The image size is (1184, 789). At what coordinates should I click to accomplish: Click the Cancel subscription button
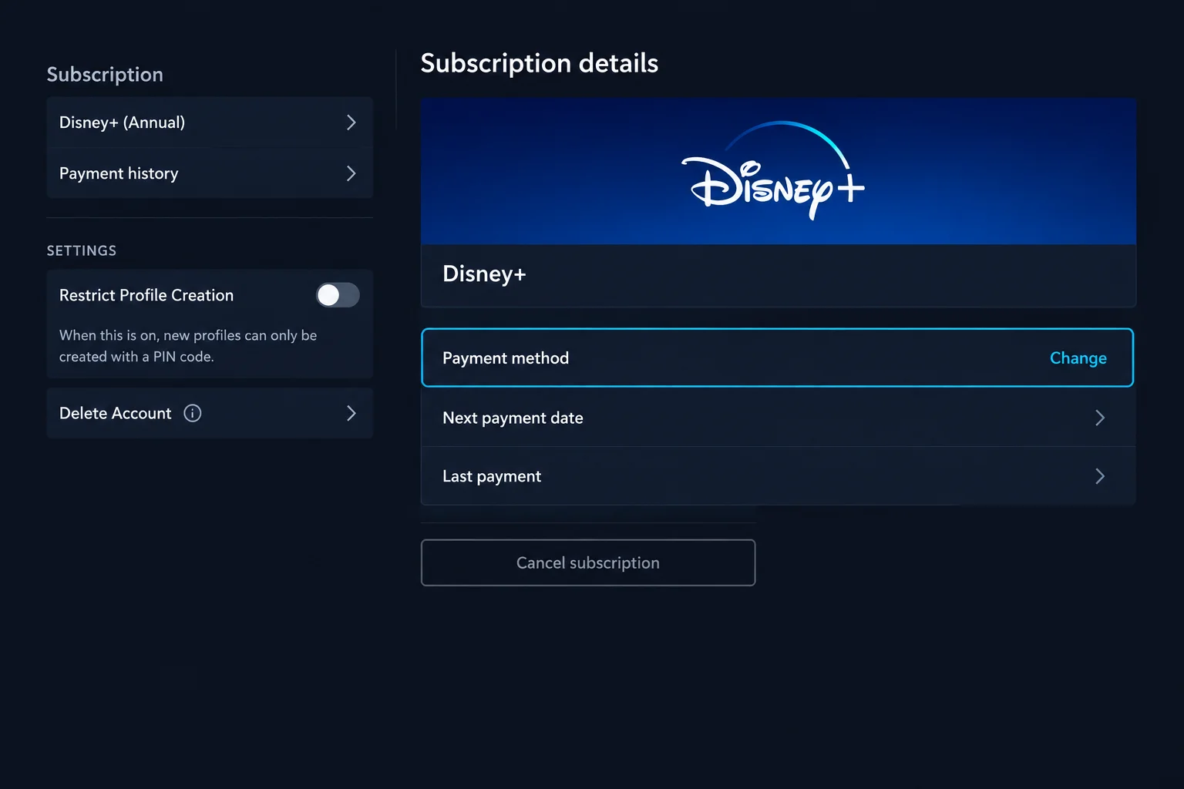(x=588, y=562)
